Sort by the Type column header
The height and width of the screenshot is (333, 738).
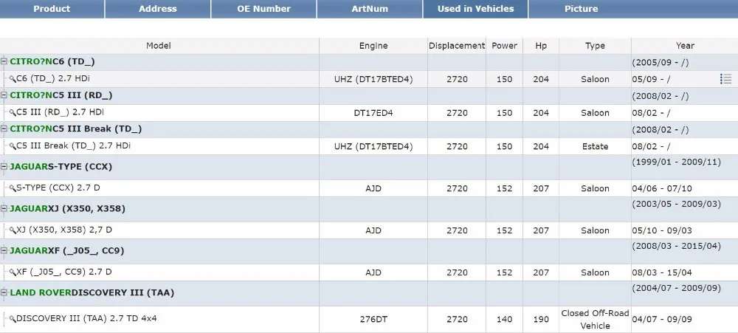[595, 46]
